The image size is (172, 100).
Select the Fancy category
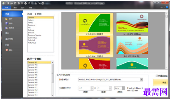click(x=41, y=23)
